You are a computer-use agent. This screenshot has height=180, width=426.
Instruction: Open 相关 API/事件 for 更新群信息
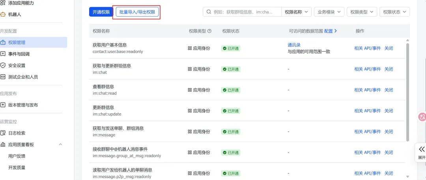pyautogui.click(x=368, y=111)
